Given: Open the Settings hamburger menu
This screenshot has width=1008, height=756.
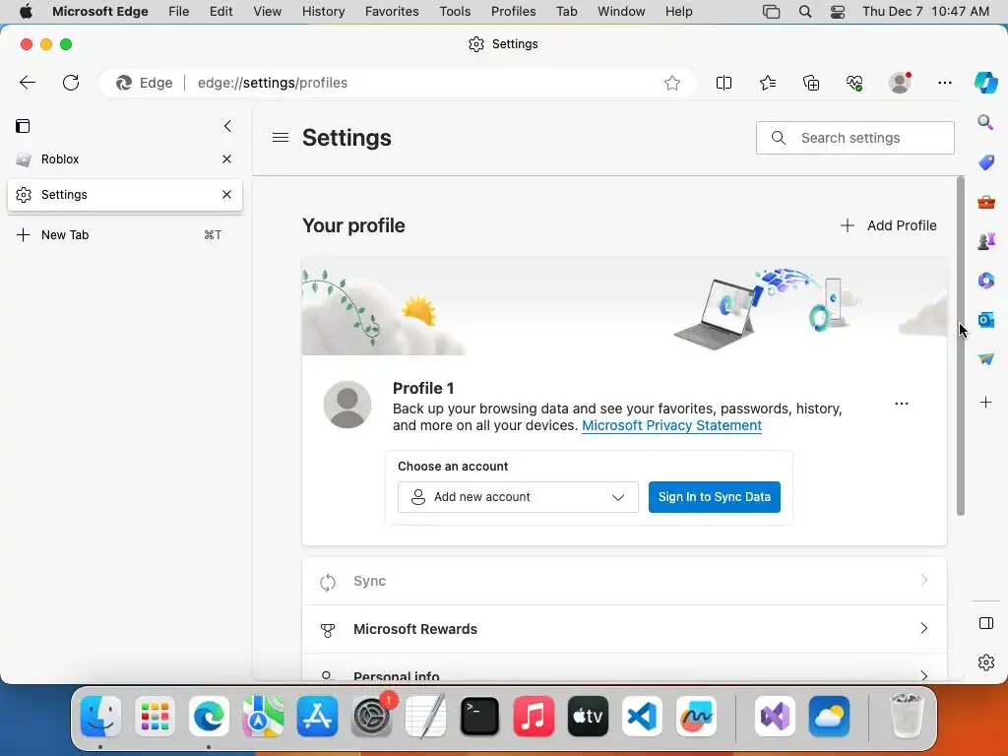Looking at the screenshot, I should [x=281, y=138].
